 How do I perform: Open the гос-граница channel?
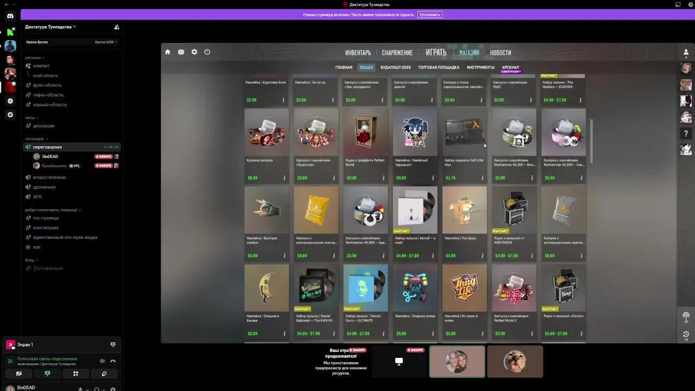click(46, 218)
